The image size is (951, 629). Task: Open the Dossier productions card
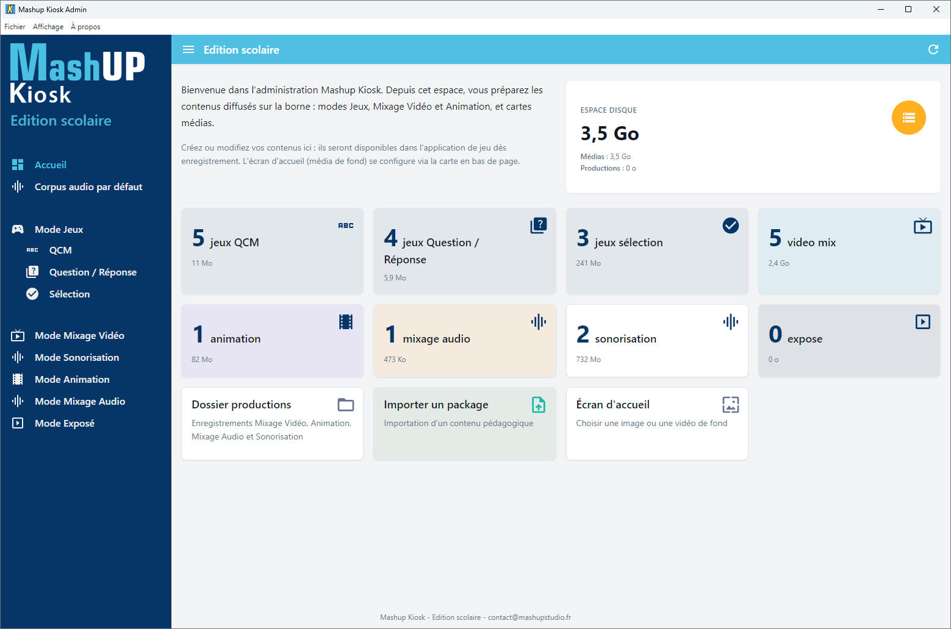point(272,424)
